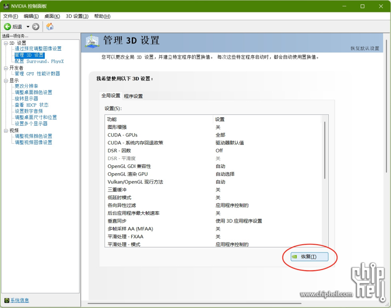Select 后台应用程序最大帧速率 row
Viewport: 391px width, 308px height.
click(x=213, y=213)
